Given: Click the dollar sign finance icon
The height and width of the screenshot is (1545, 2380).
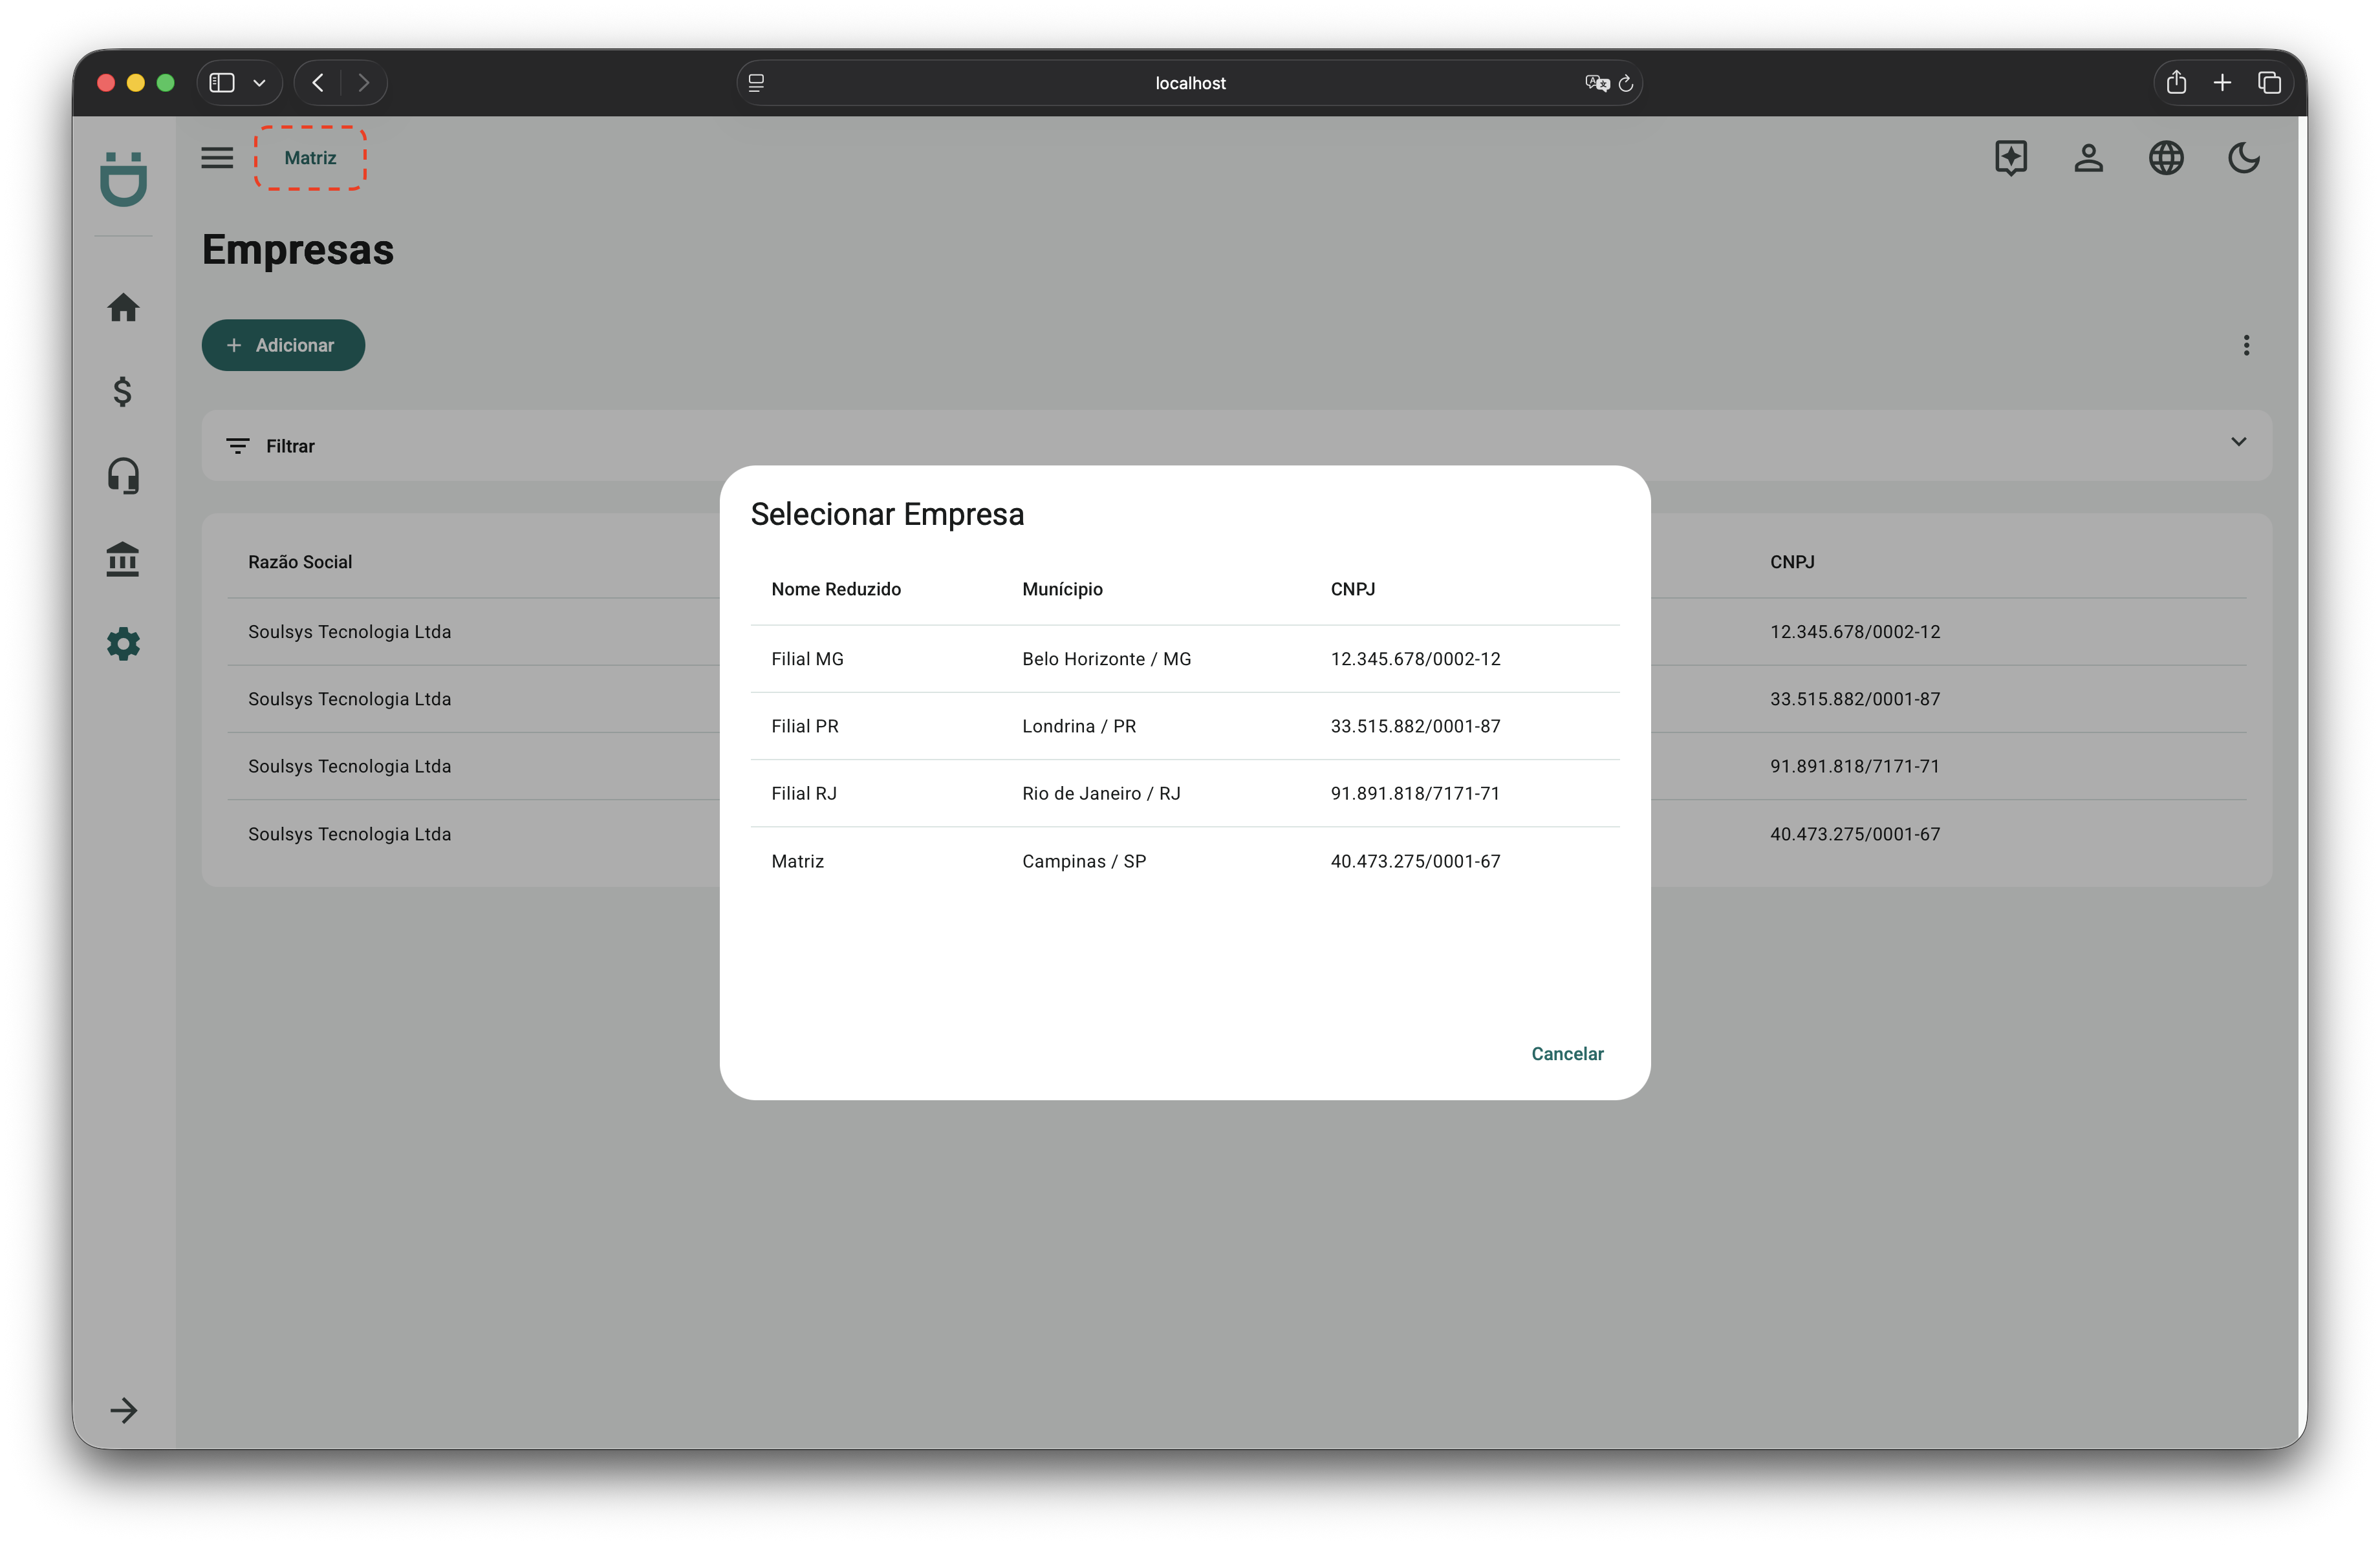Looking at the screenshot, I should pyautogui.click(x=123, y=392).
